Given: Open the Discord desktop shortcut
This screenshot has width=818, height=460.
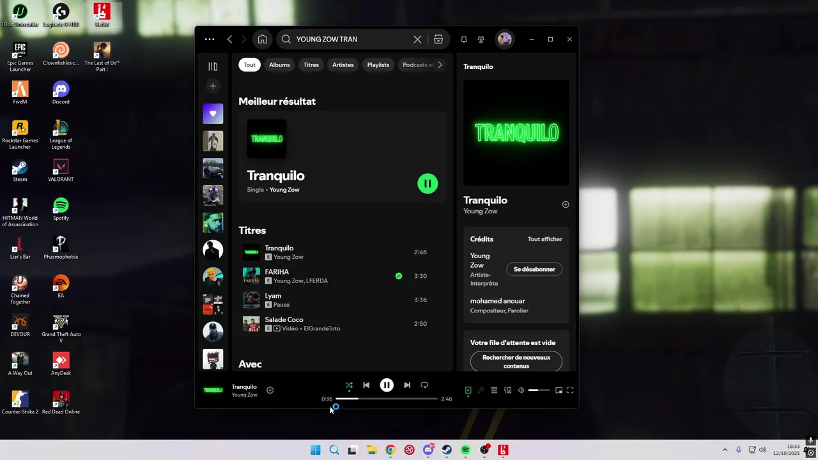Looking at the screenshot, I should [61, 93].
